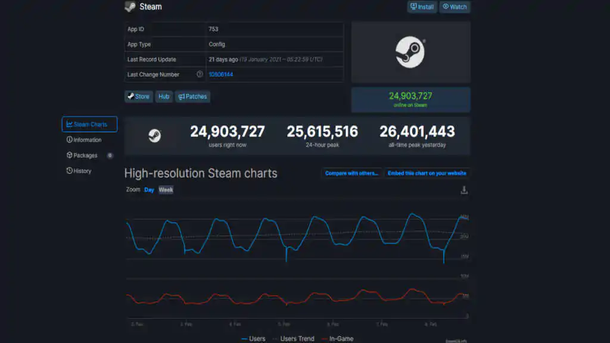Open the Hub button
The width and height of the screenshot is (610, 343).
tap(164, 96)
